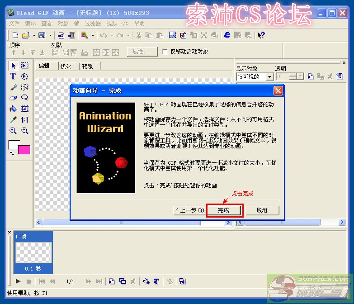Select the Eyedropper tool
Viewport: 354px width, 304px height.
tap(13, 120)
